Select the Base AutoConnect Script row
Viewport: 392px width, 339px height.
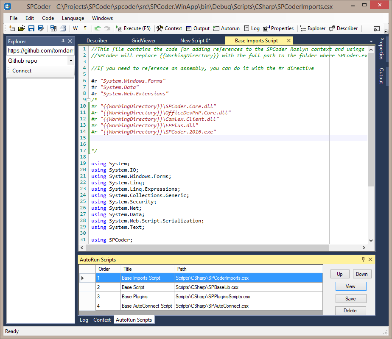(x=201, y=306)
